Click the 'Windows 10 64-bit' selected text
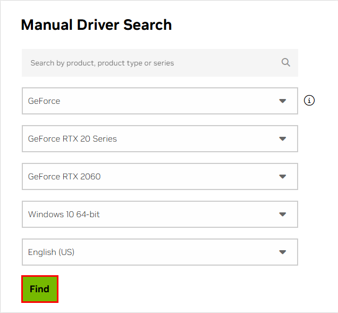This screenshot has width=338, height=313. 64,215
